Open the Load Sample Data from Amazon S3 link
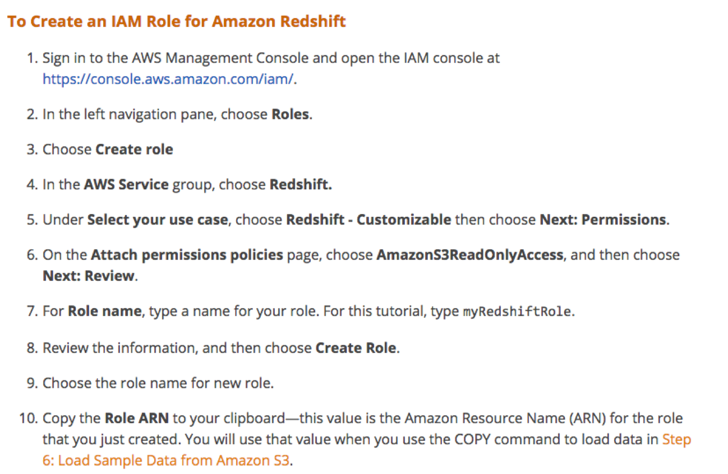This screenshot has width=728, height=474. click(x=165, y=461)
